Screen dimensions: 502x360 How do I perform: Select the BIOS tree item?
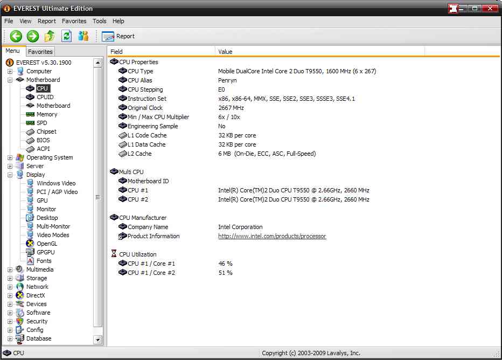click(x=43, y=140)
